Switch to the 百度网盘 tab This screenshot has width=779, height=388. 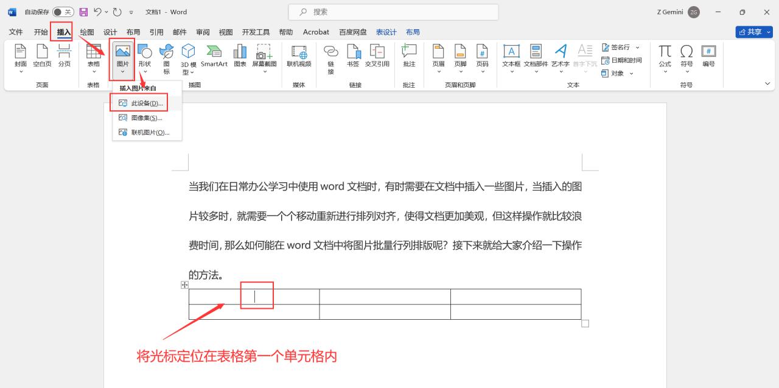coord(353,32)
